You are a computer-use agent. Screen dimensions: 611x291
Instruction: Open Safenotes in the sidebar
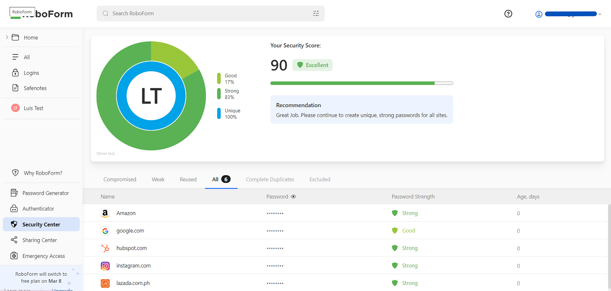[x=35, y=88]
